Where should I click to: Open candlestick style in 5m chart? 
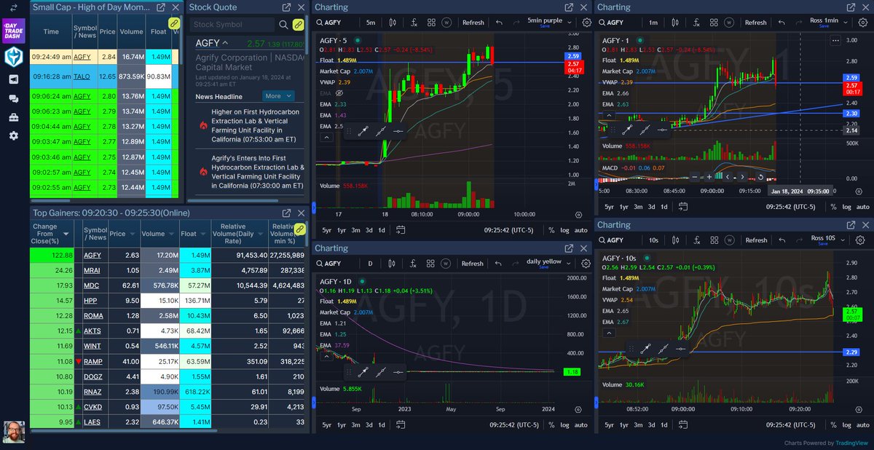[393, 23]
